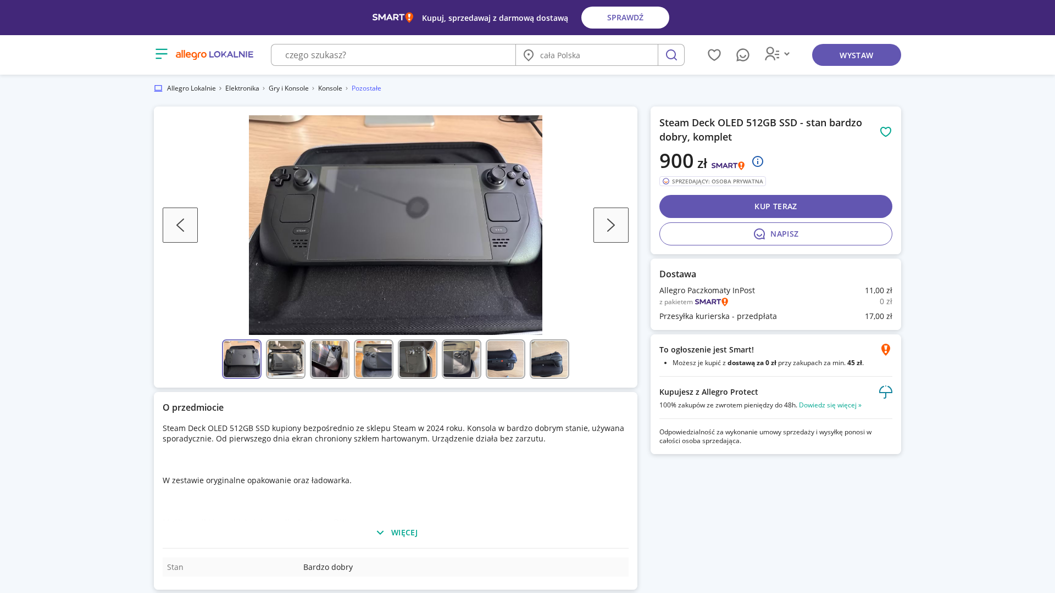Click the Bardzo dobry condition value
The width and height of the screenshot is (1055, 593).
click(328, 567)
